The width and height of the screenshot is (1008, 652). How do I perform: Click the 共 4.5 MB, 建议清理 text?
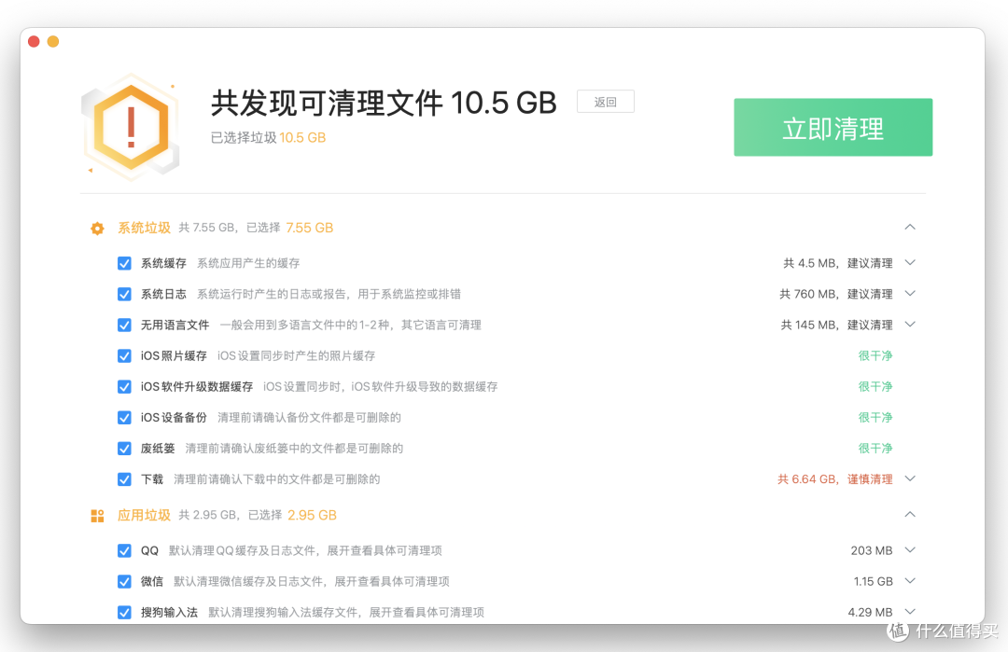click(838, 263)
